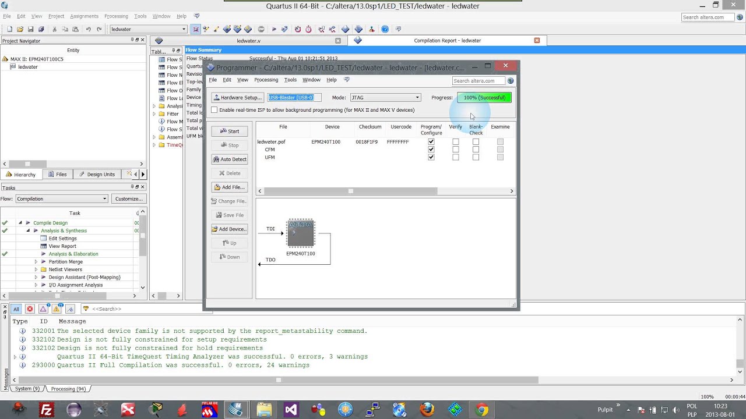
Task: Open the Help question mark icon
Action: click(x=385, y=29)
